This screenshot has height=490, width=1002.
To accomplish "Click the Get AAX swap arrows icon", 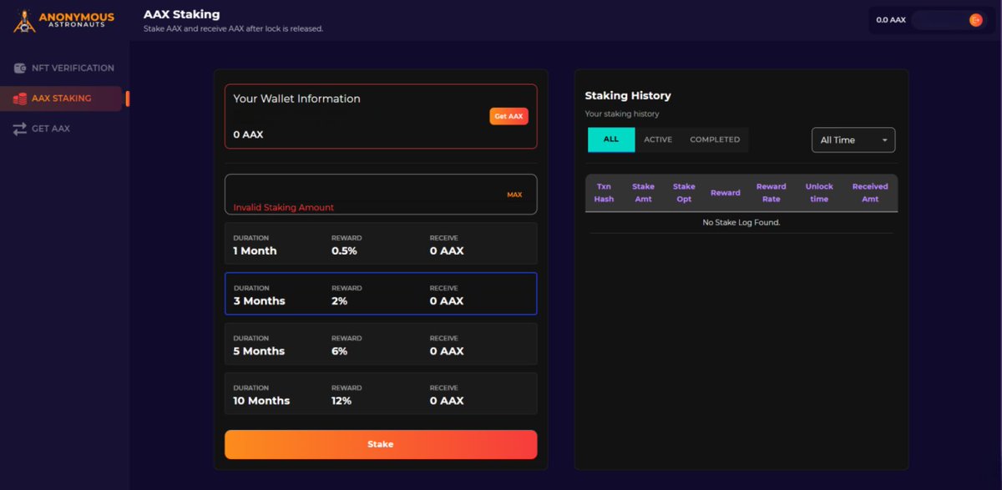I will point(20,129).
